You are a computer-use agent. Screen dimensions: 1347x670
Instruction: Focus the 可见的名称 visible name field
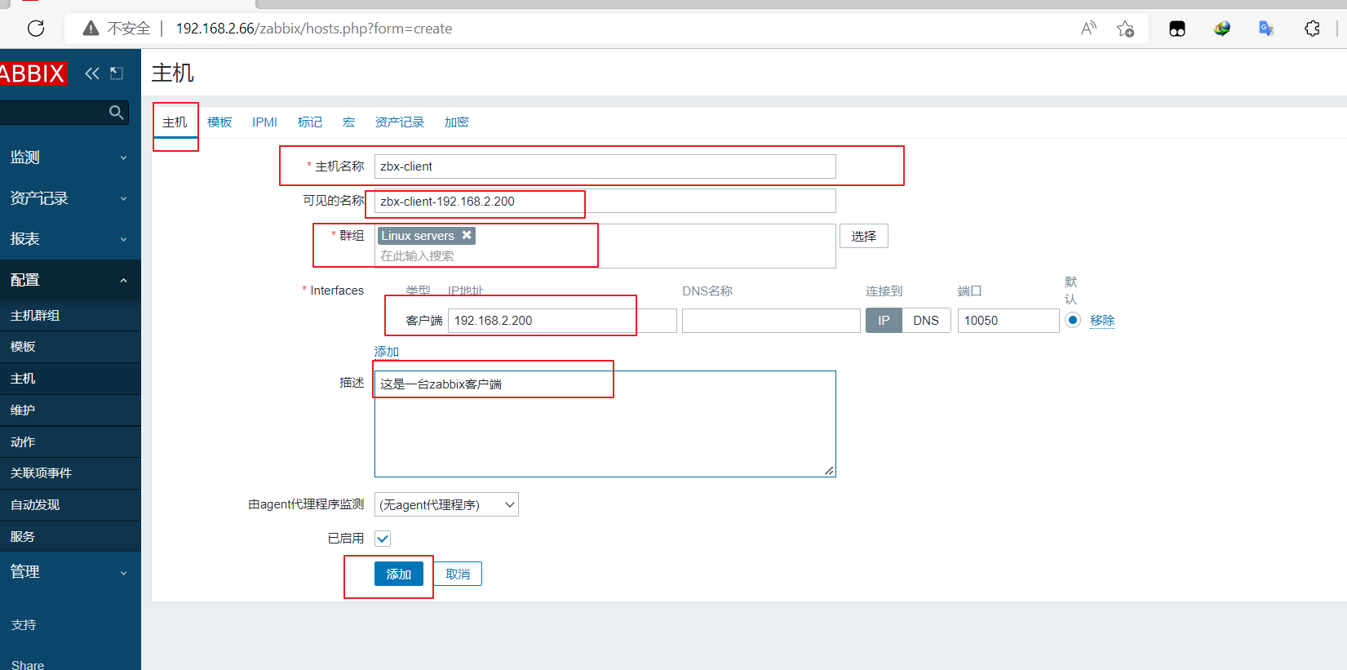605,201
